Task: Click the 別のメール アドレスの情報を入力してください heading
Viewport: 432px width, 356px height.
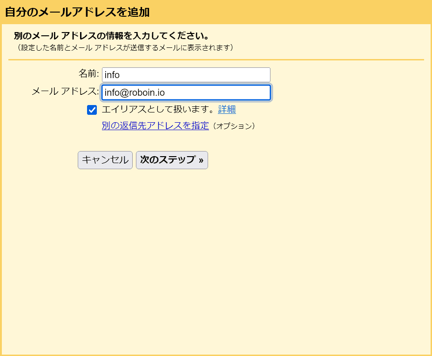Action: [x=112, y=35]
